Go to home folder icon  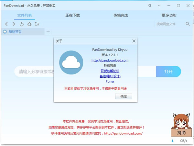29,24
